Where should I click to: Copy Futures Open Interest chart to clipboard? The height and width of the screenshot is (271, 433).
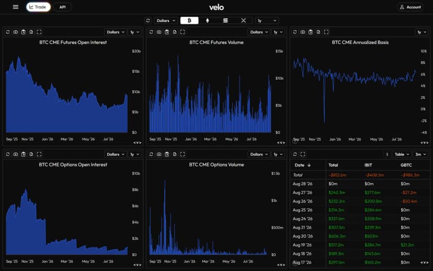pyautogui.click(x=24, y=32)
